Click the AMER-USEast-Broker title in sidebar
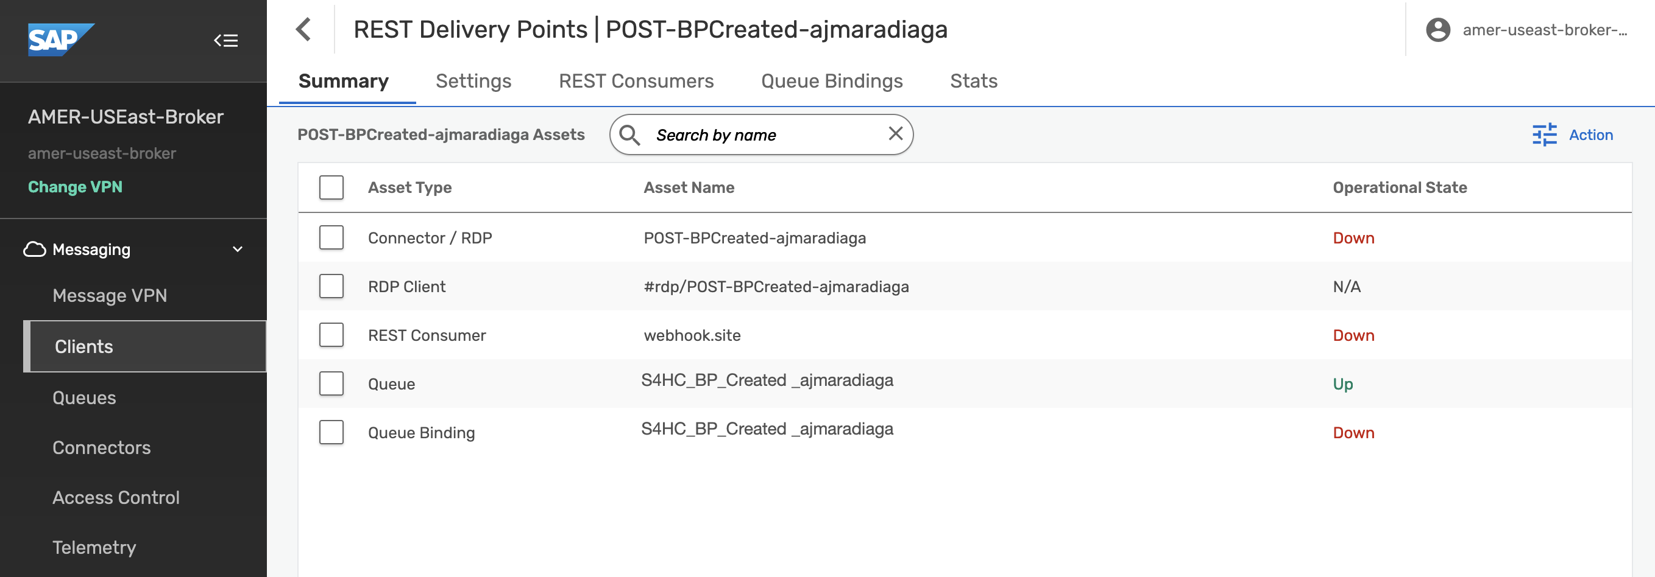The height and width of the screenshot is (577, 1655). tap(126, 117)
